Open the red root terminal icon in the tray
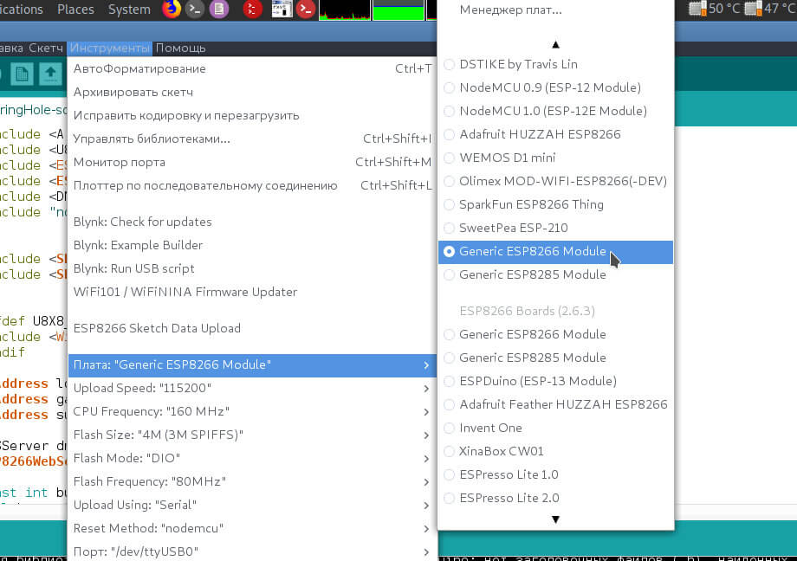 [303, 10]
